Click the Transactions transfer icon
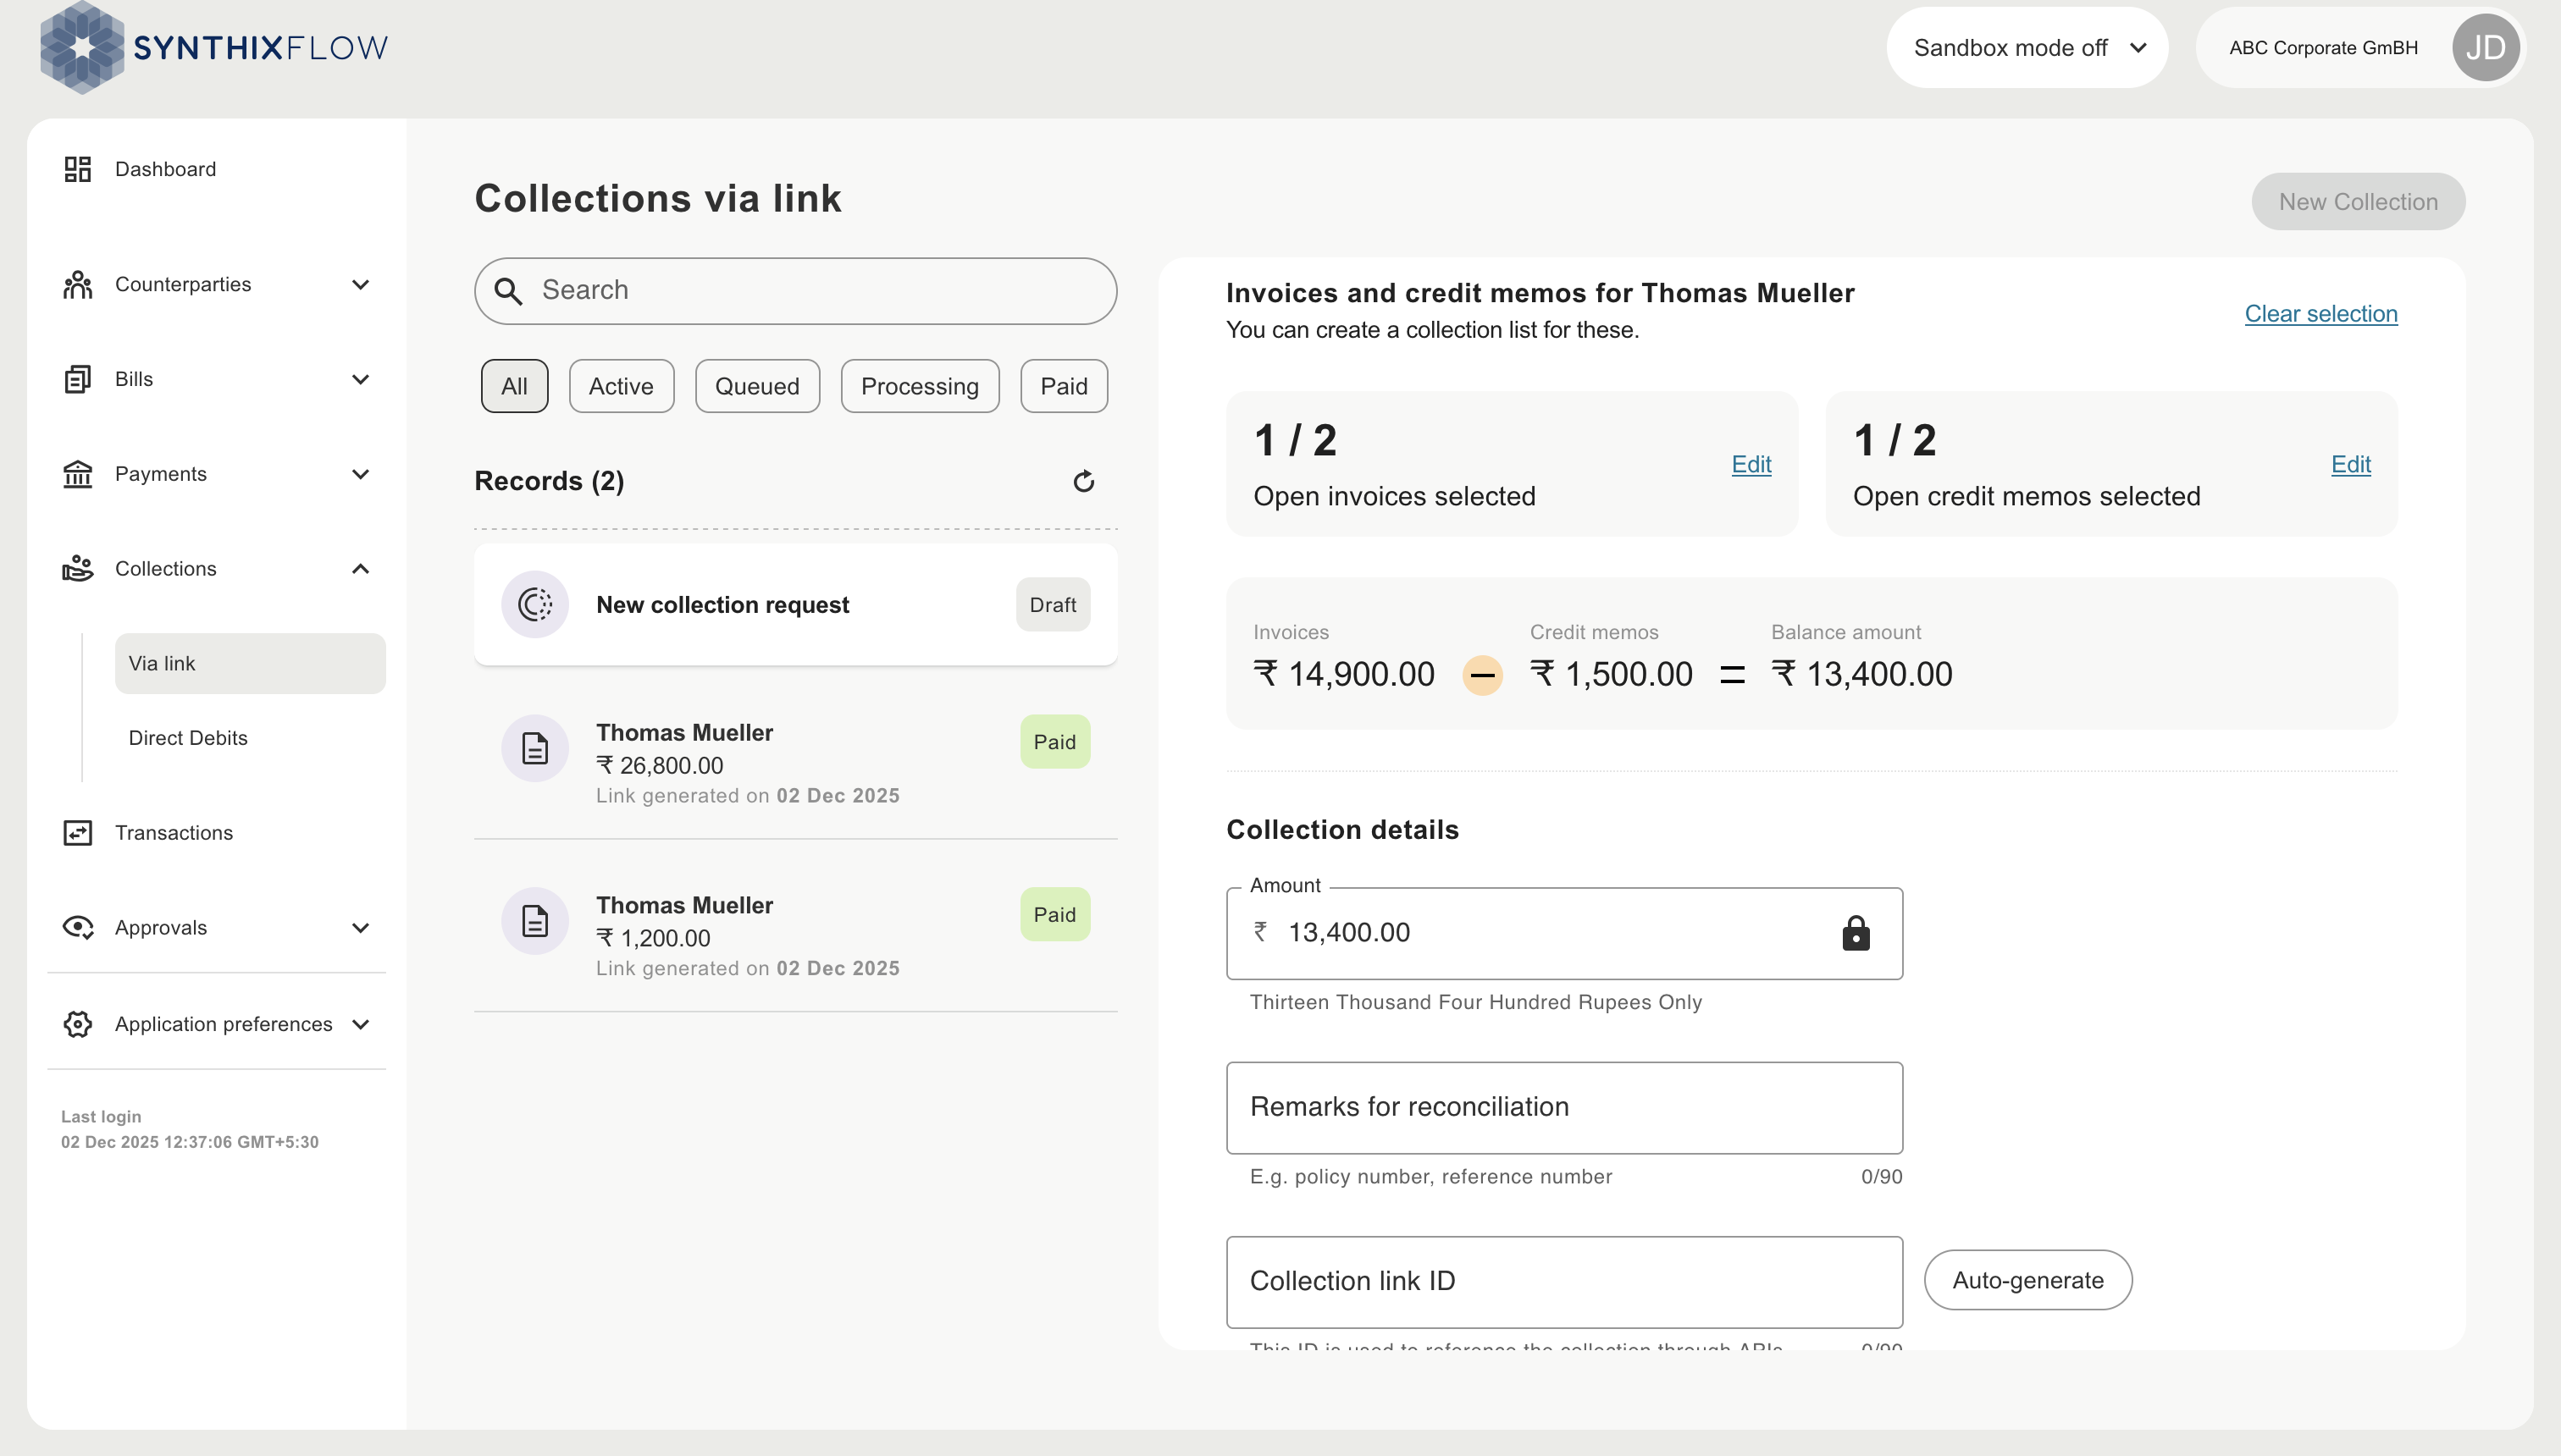This screenshot has height=1456, width=2561. (x=77, y=833)
